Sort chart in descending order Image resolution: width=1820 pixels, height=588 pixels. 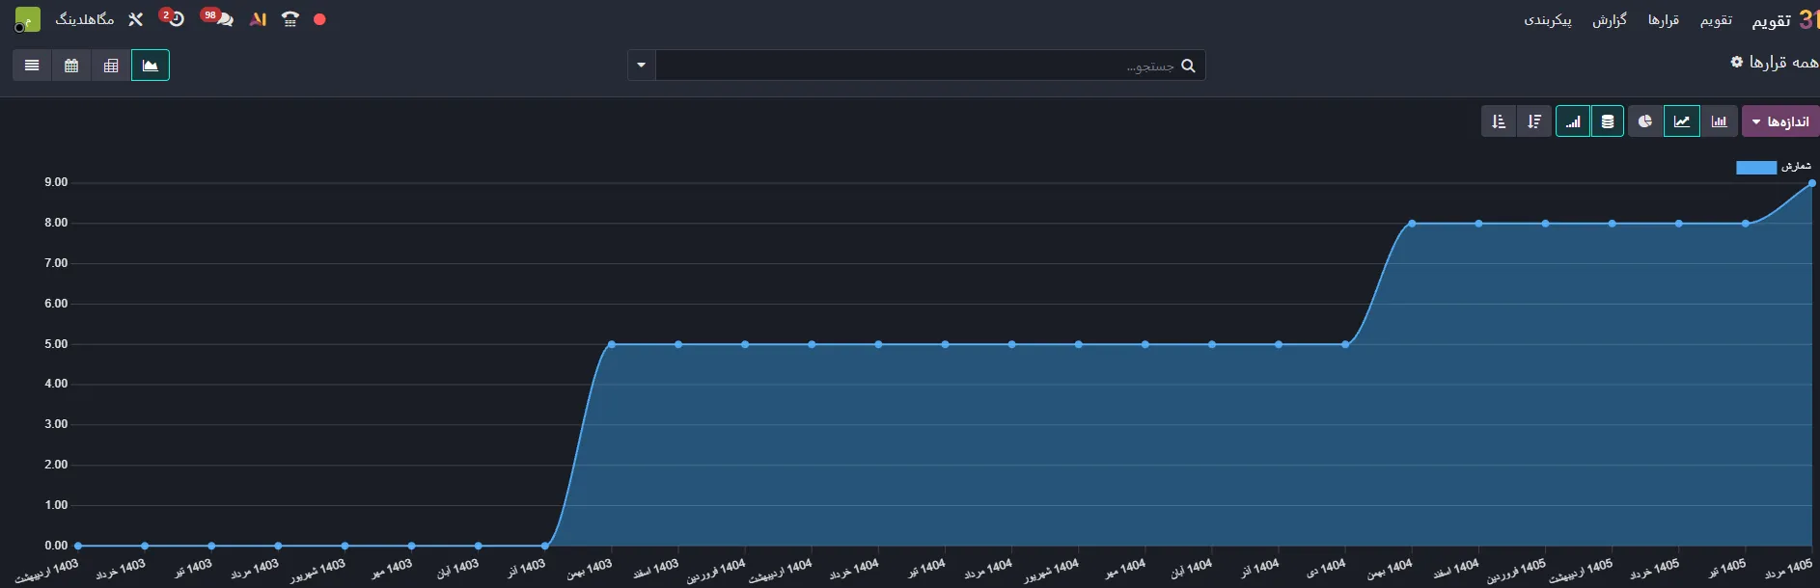tap(1534, 121)
